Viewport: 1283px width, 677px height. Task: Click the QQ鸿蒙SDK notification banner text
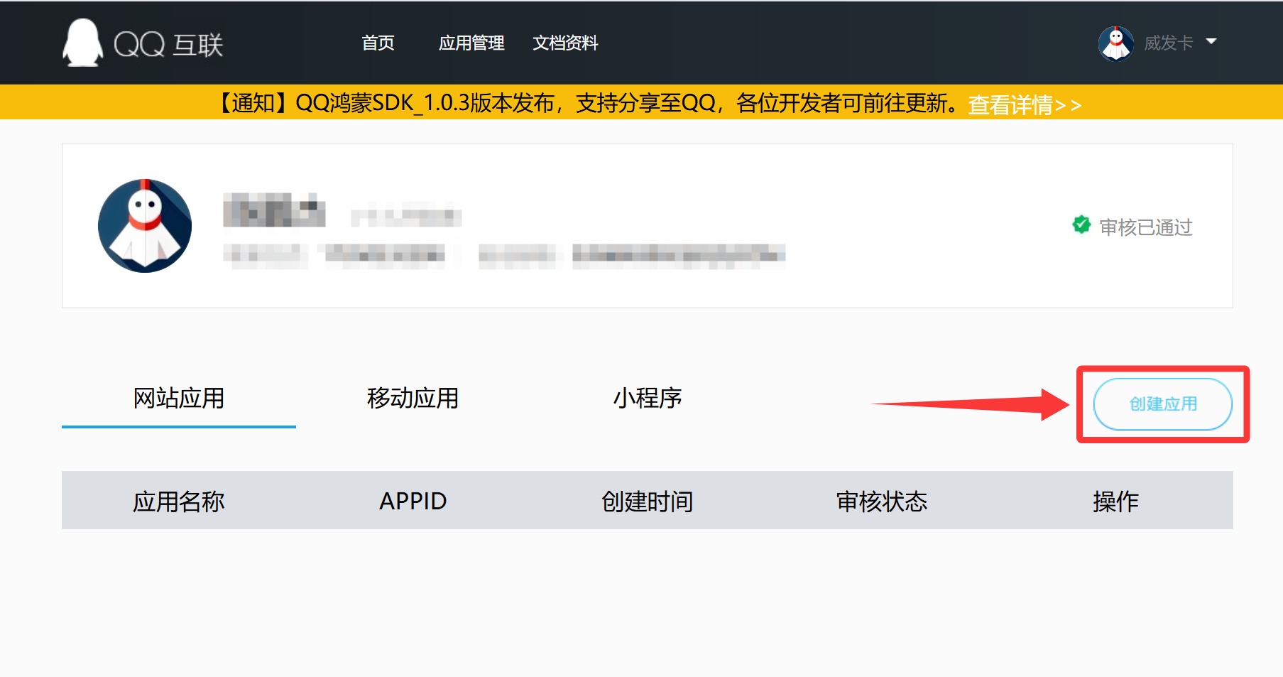tap(589, 103)
